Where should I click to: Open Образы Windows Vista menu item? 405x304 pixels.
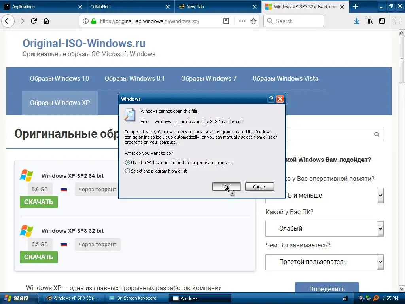click(x=285, y=79)
